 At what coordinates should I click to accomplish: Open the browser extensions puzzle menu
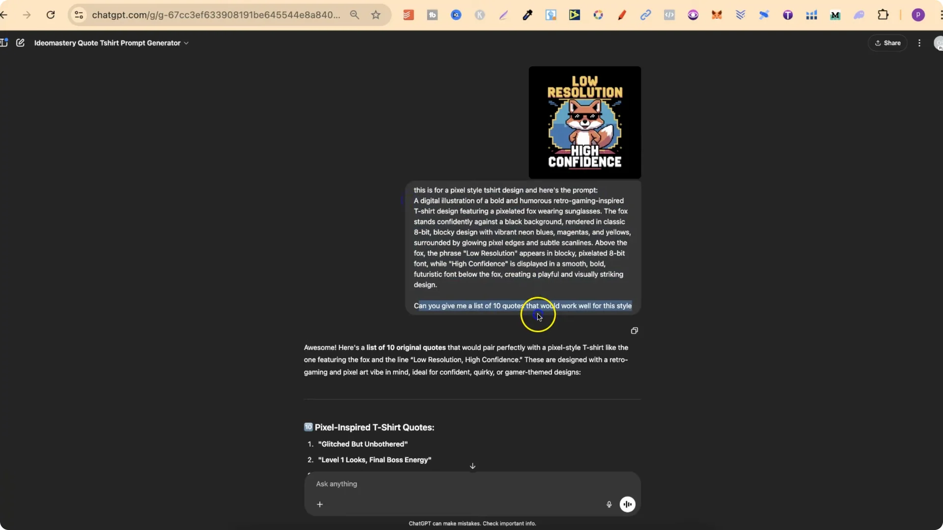tap(883, 15)
